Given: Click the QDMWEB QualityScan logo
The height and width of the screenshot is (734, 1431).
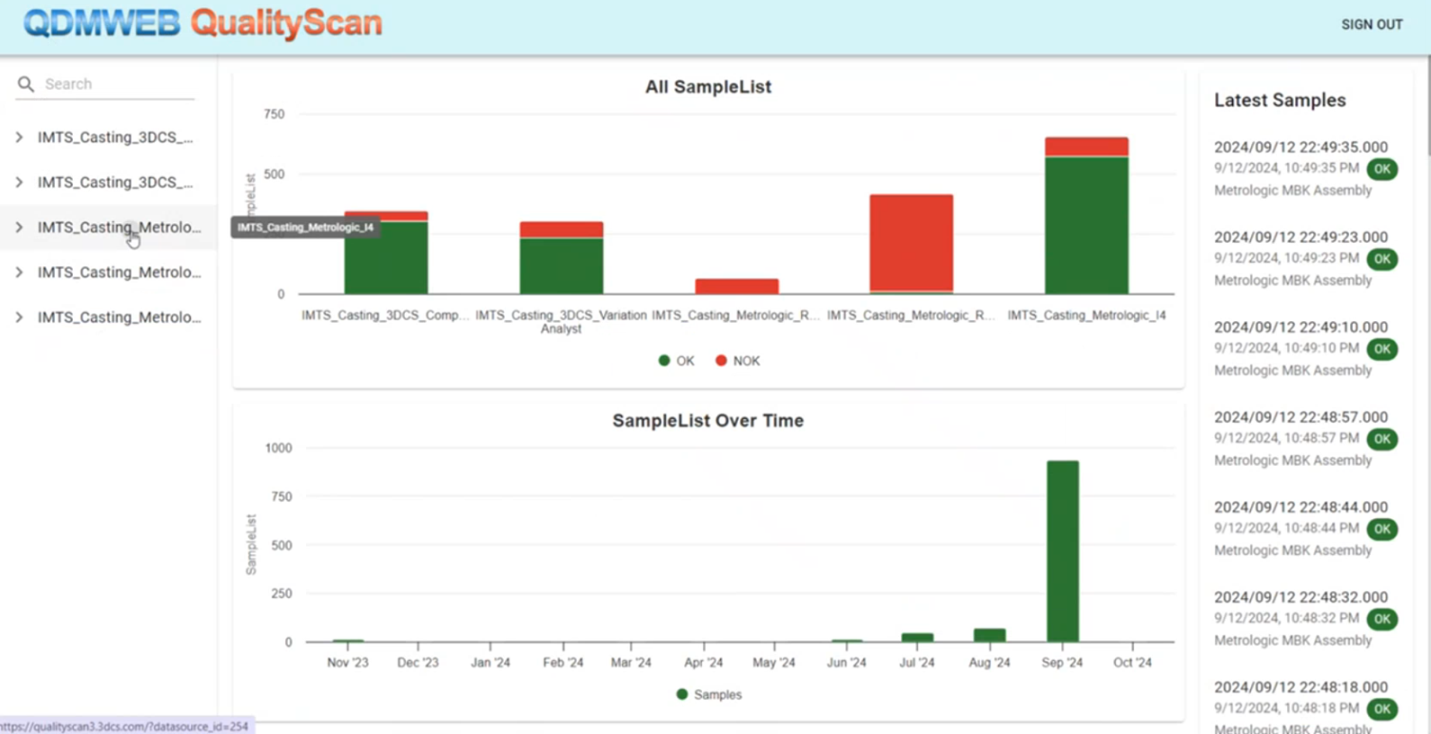Looking at the screenshot, I should pos(203,23).
